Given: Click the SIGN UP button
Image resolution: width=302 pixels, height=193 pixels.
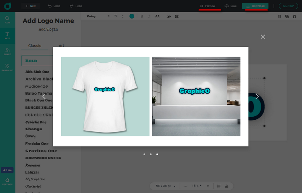Looking at the screenshot, I should [x=288, y=6].
